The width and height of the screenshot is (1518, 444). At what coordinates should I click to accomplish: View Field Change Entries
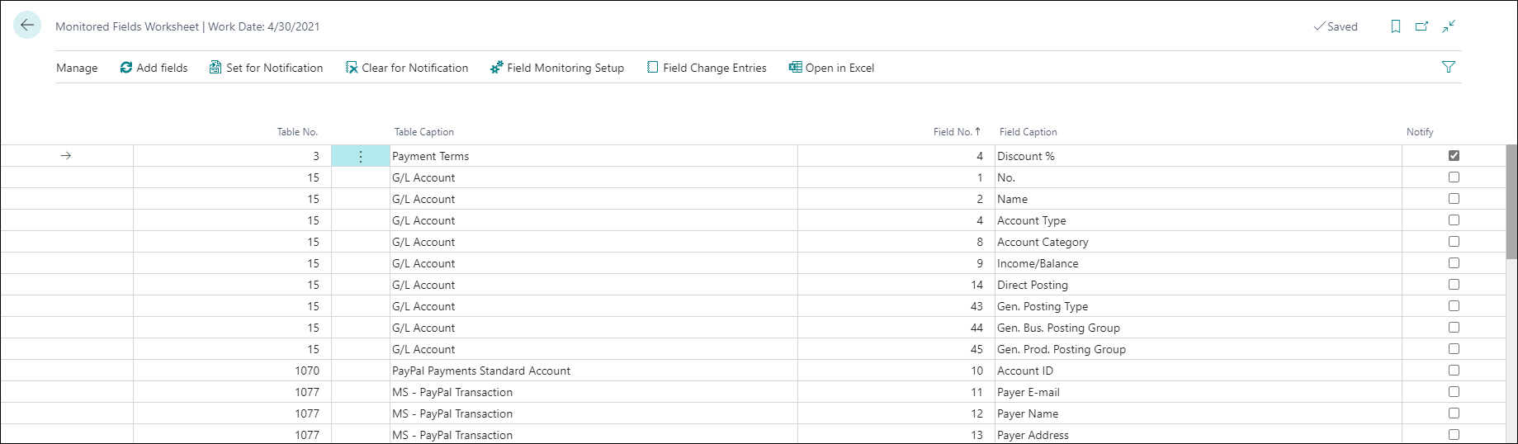(x=715, y=68)
